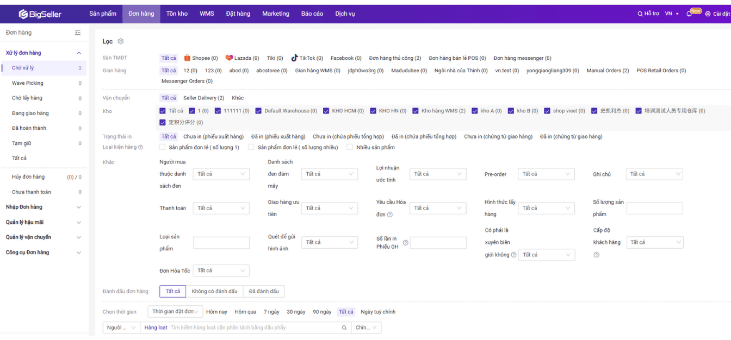This screenshot has width=731, height=340.
Task: Select Đã đánh dấu button
Action: 264,292
